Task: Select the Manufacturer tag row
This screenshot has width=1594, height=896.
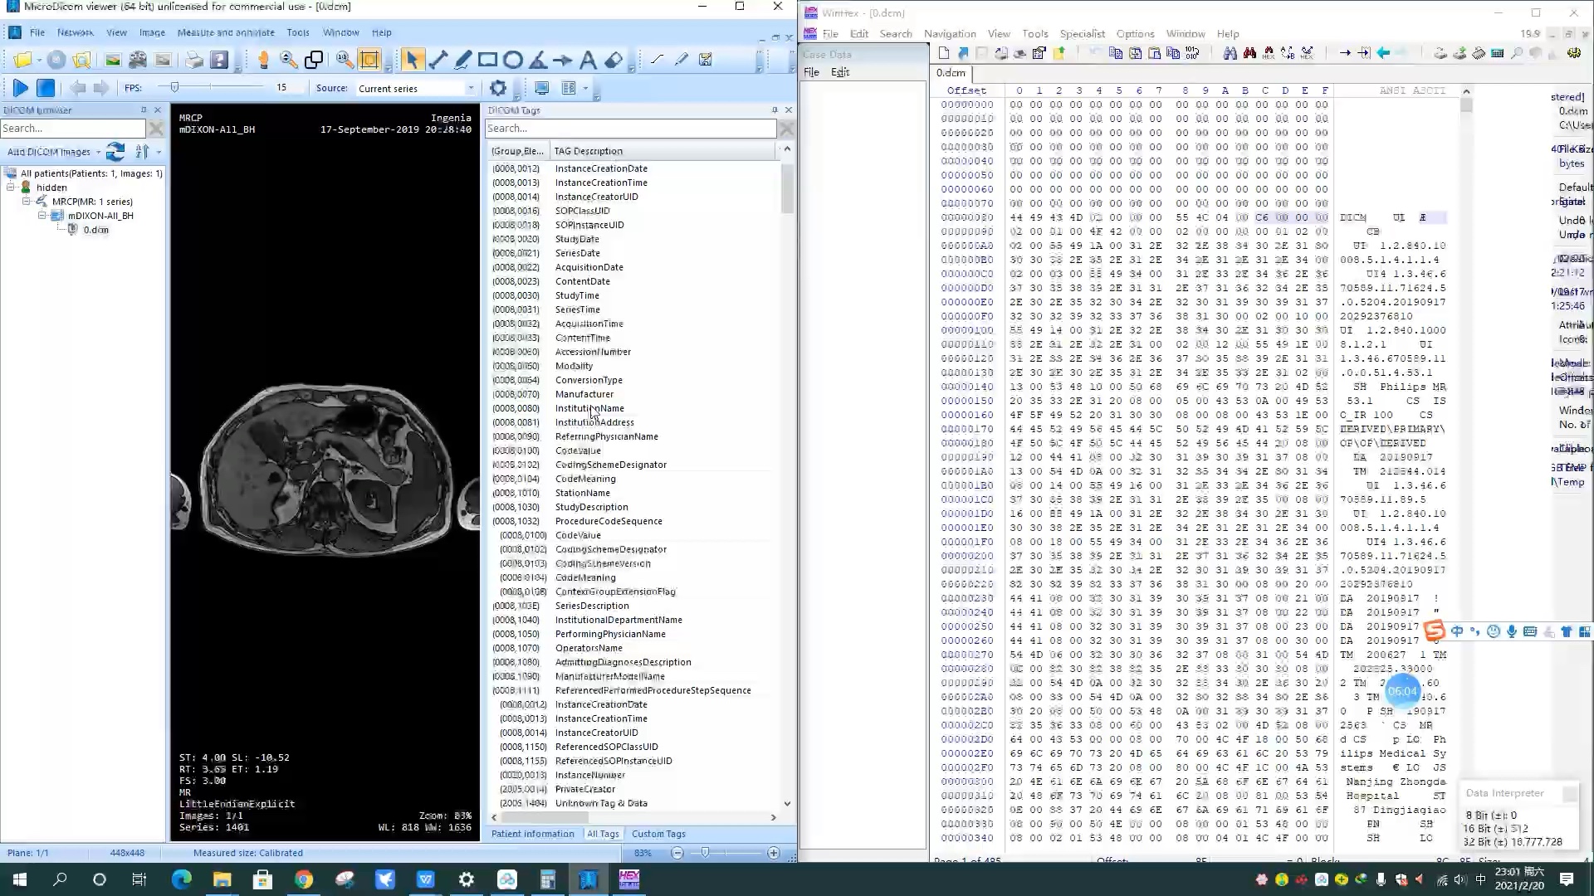Action: (633, 394)
